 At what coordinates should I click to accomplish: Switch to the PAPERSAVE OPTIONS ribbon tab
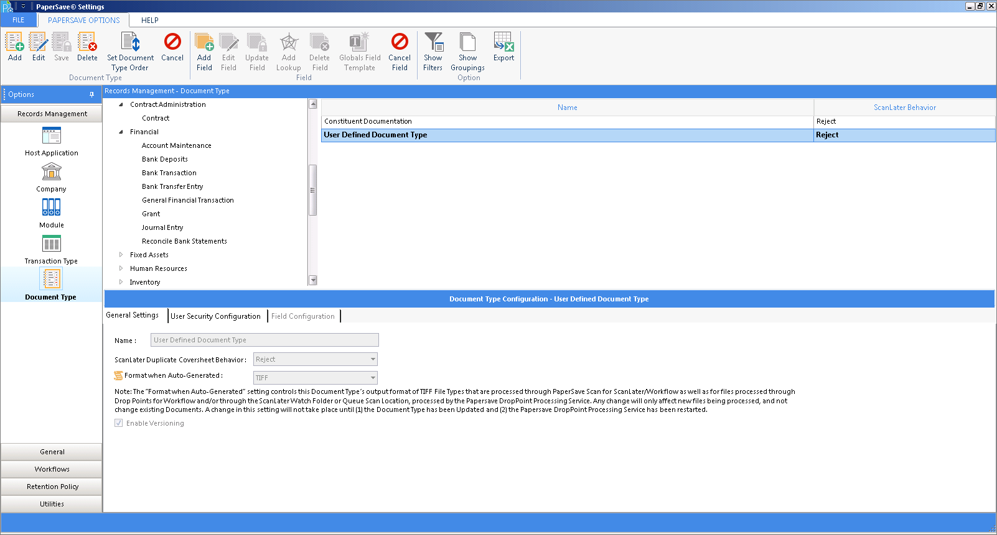[x=84, y=20]
